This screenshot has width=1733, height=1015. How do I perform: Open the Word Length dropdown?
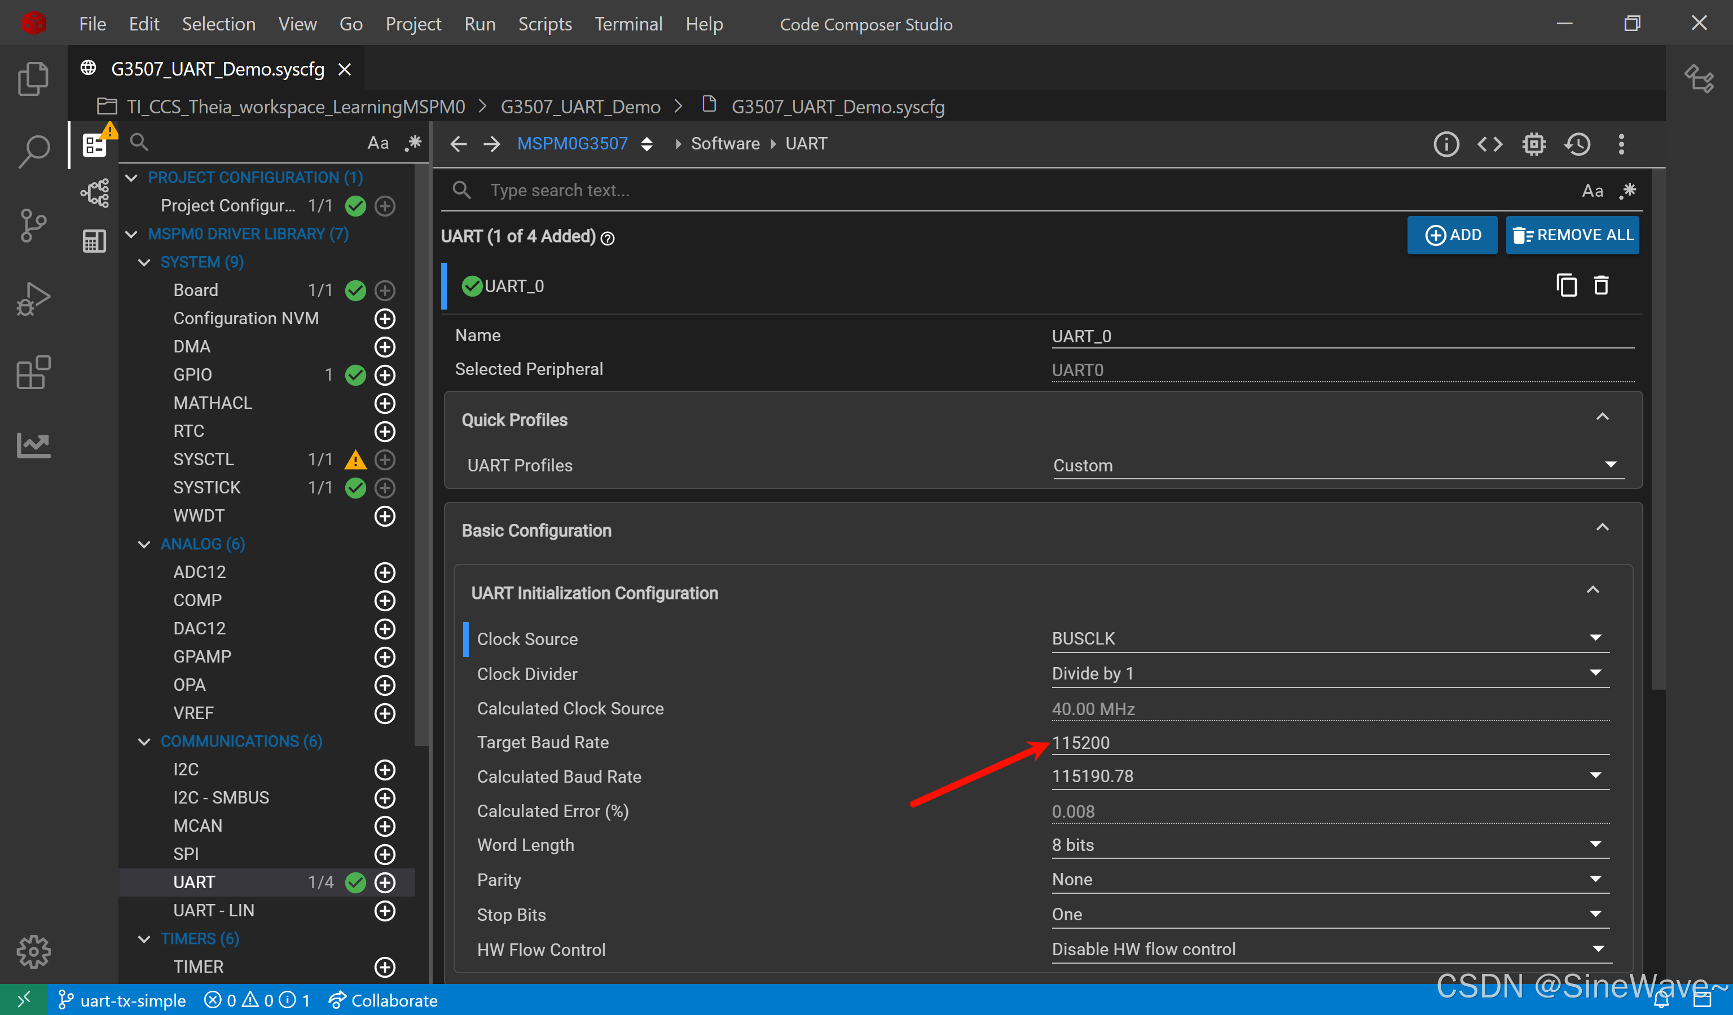[1330, 845]
